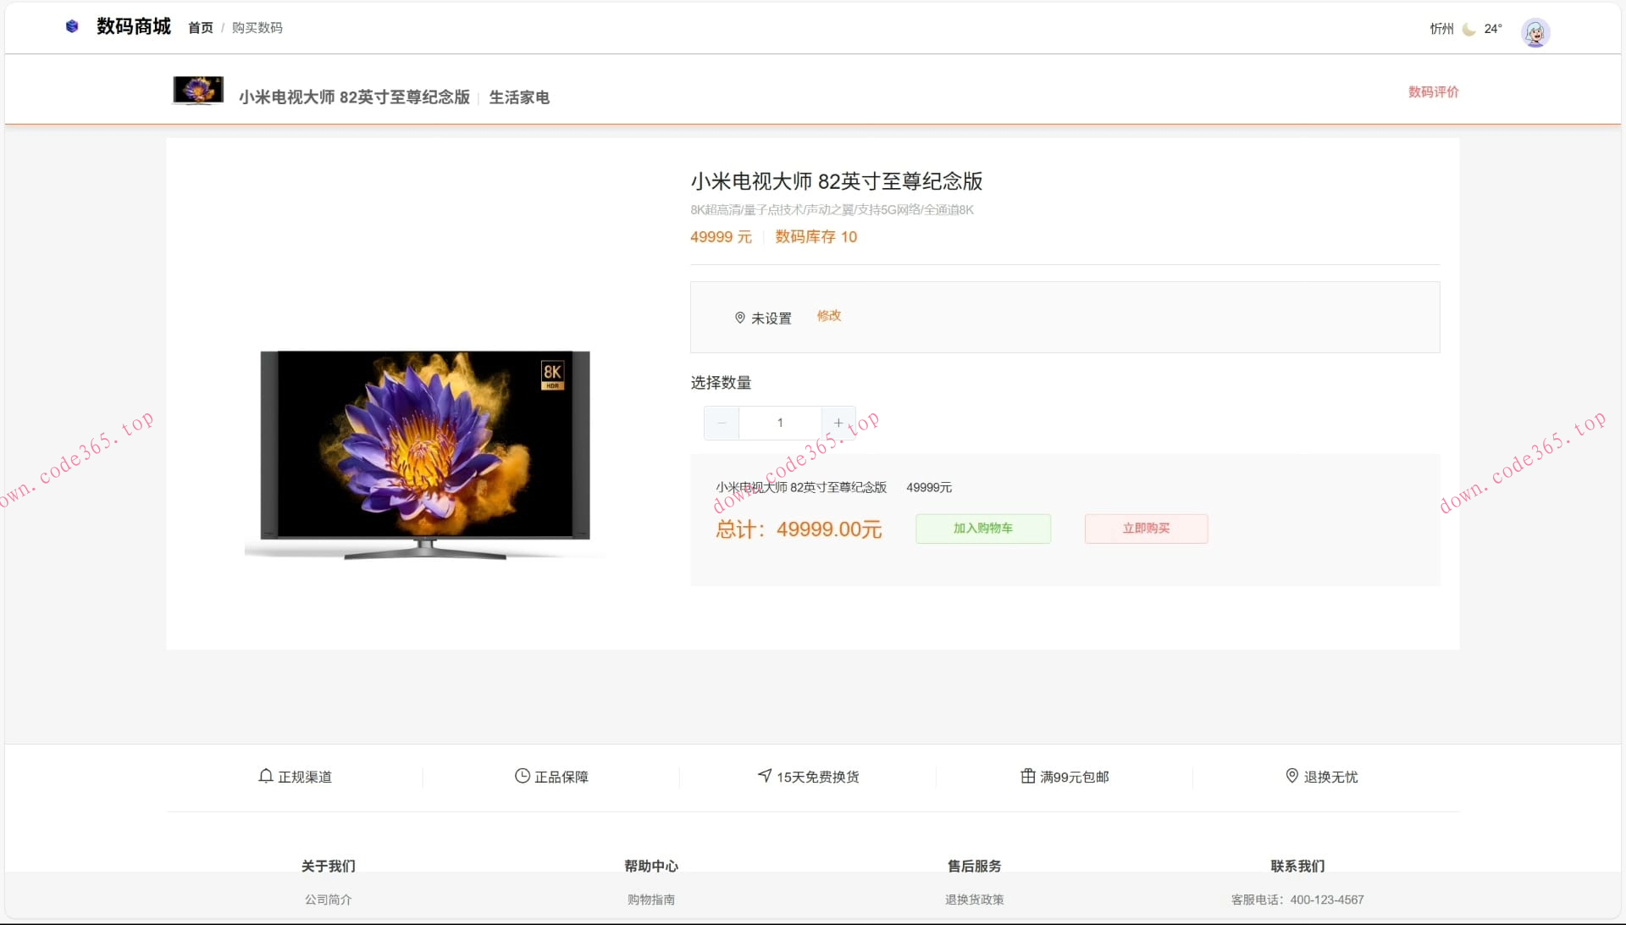Open the 退换货政策 footer link
Screen dimensions: 1626x925
coord(972,900)
